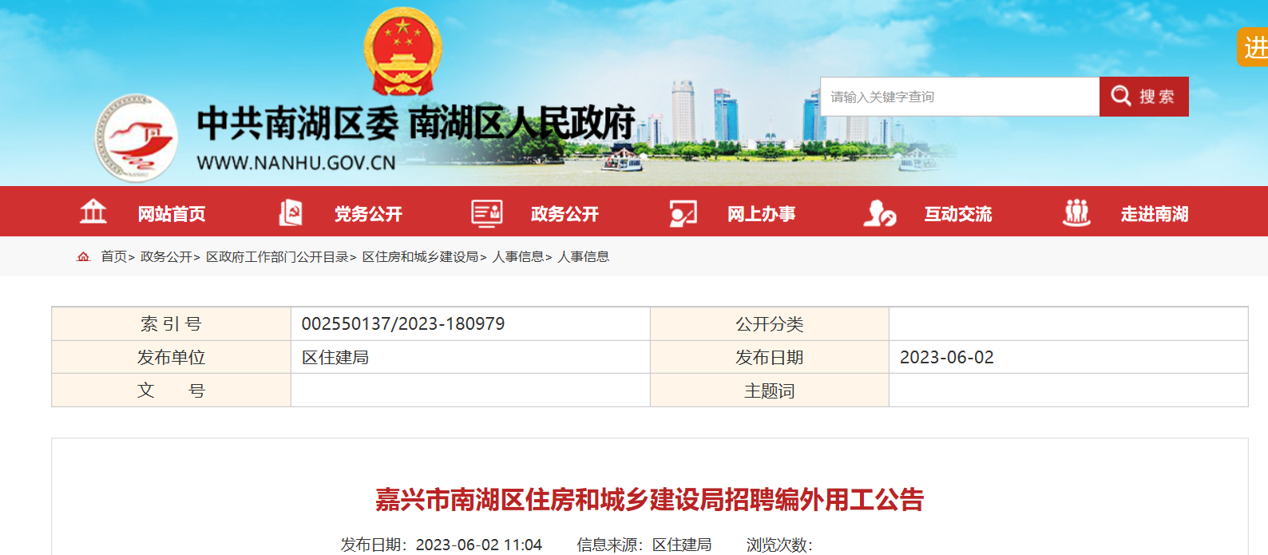The width and height of the screenshot is (1268, 555).
Task: Open the 走进南湖 menu item
Action: pyautogui.click(x=1155, y=214)
